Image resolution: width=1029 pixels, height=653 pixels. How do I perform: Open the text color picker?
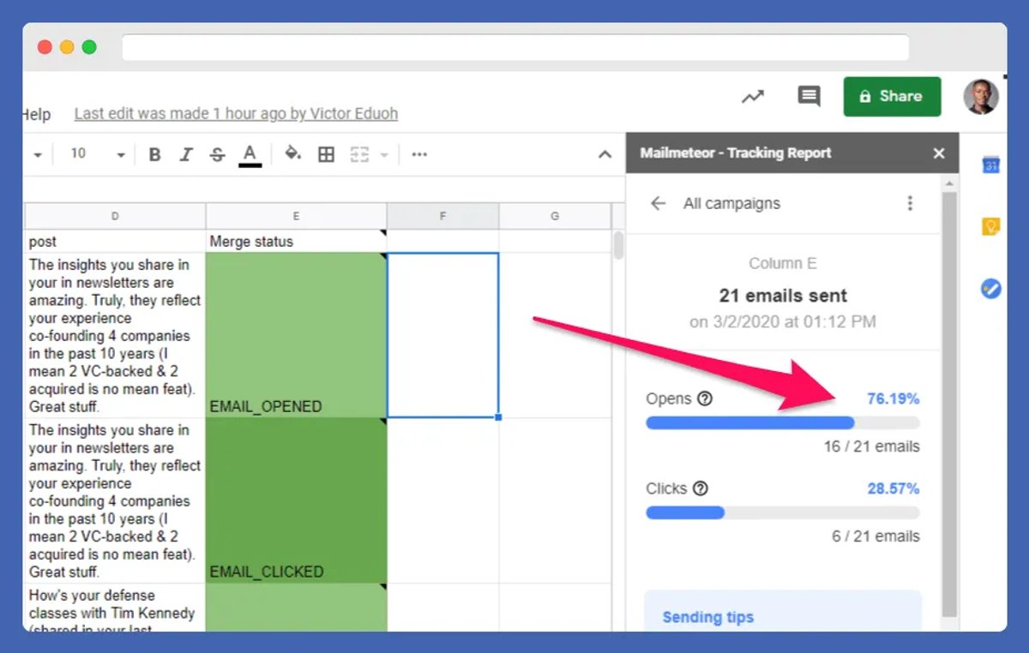(250, 154)
